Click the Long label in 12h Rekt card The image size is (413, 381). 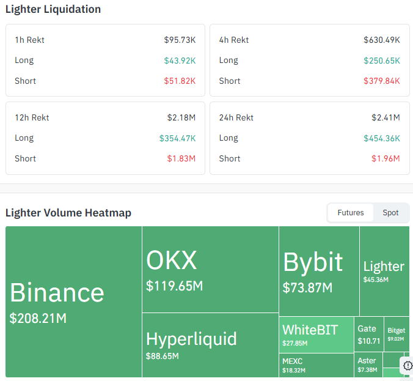(x=24, y=138)
